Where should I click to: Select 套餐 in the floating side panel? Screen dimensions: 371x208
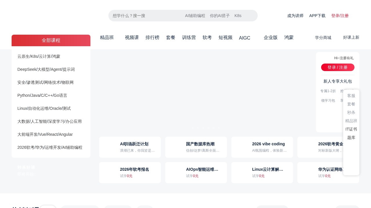[351, 104]
